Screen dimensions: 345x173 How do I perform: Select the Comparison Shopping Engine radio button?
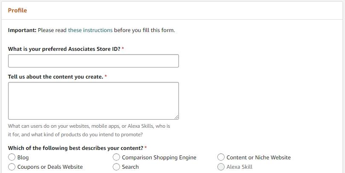click(x=116, y=157)
